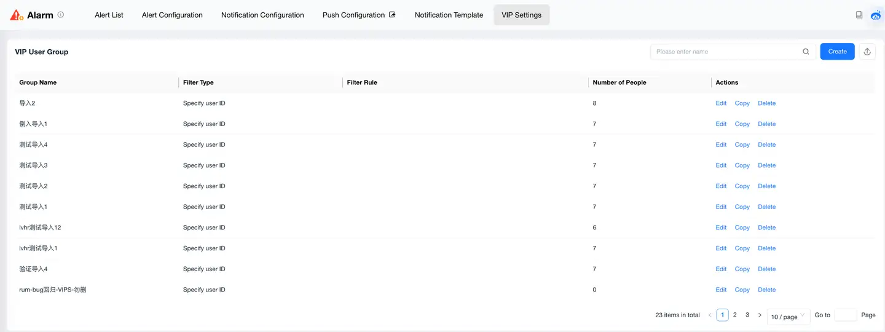Edit the lvhr测试导入1 group
Image resolution: width=885 pixels, height=332 pixels.
pos(721,248)
